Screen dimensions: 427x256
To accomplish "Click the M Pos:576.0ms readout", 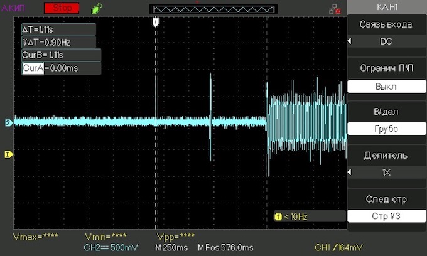I will coord(225,248).
